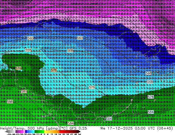Click the 'We' weekday text

pyautogui.click(x=103, y=128)
